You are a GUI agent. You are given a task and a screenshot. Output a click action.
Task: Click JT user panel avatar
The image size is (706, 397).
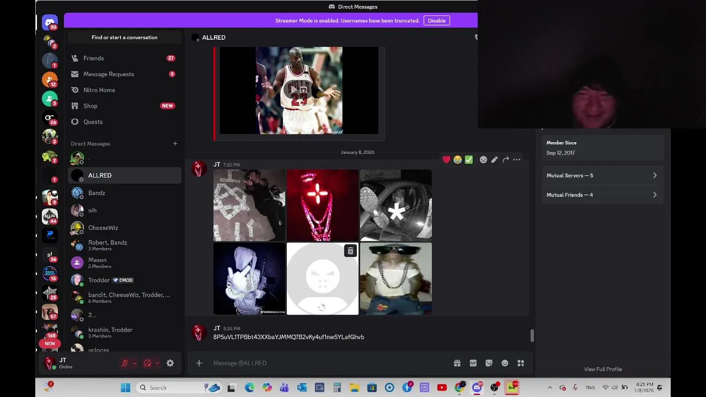click(50, 363)
